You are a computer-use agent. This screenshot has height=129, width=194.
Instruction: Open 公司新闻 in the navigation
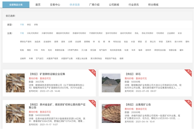(114, 5)
